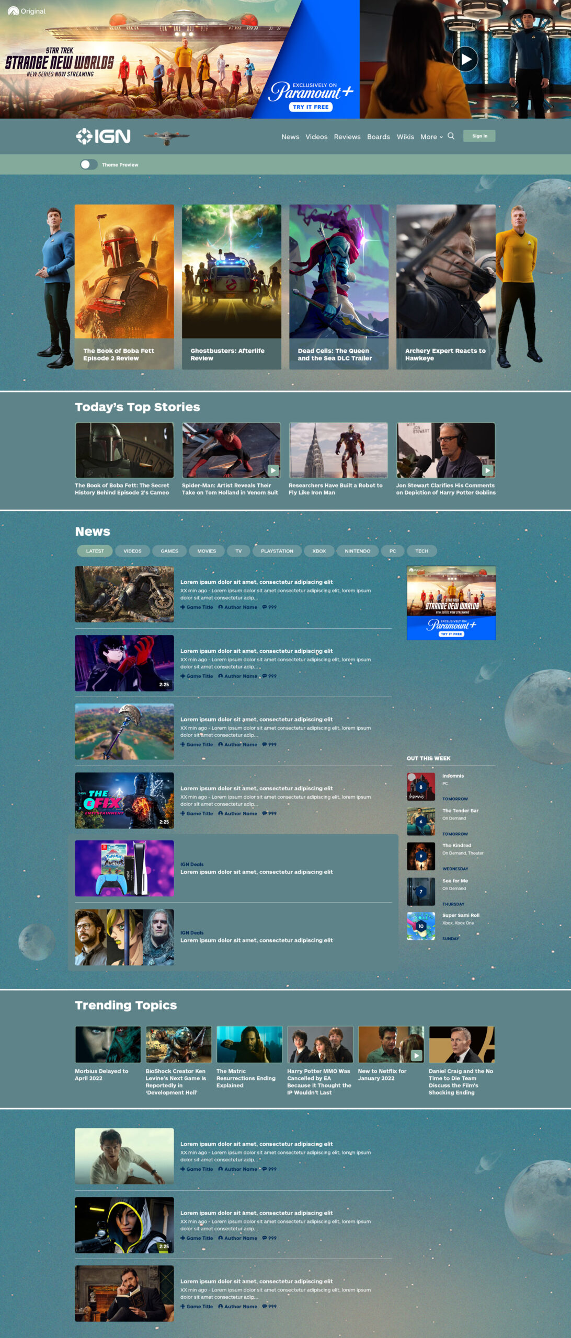Play the Star Trek banner video
571x1338 pixels.
(465, 59)
